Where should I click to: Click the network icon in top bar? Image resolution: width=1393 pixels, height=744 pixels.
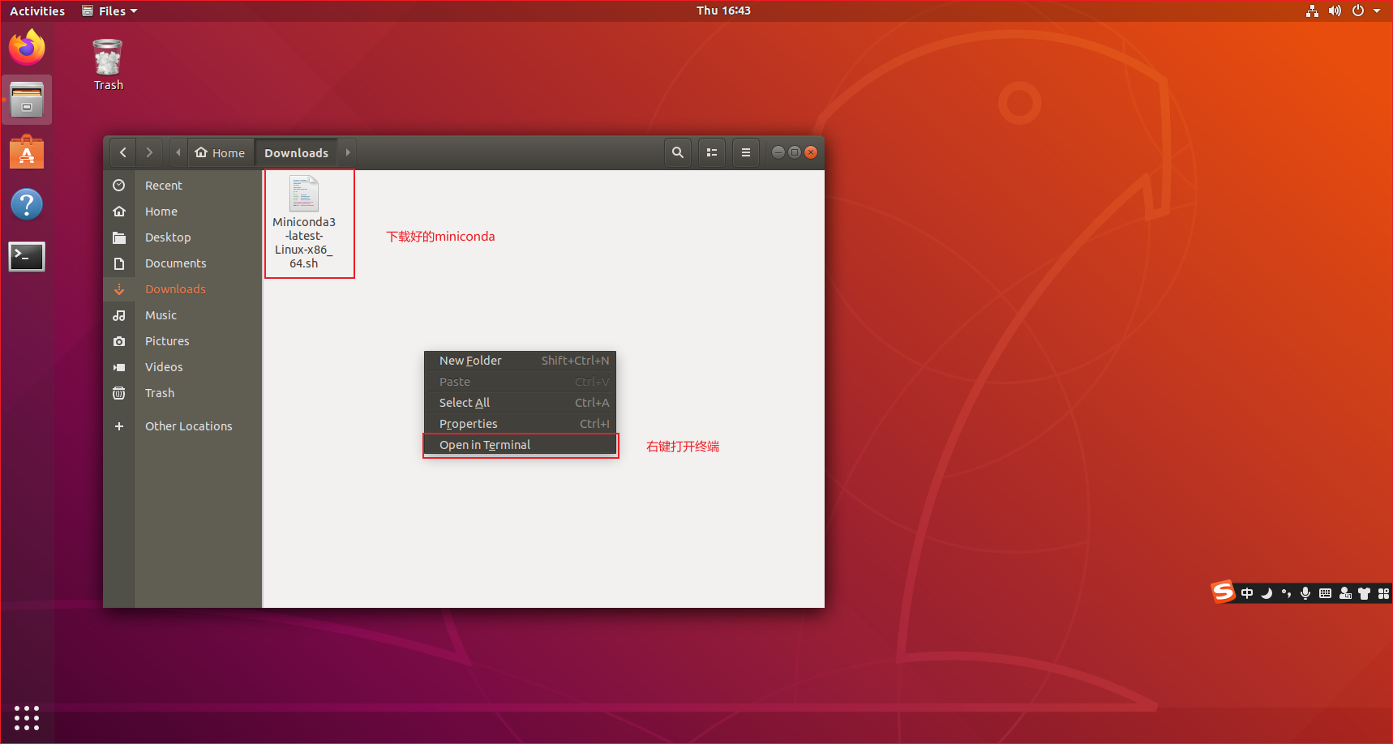tap(1312, 11)
